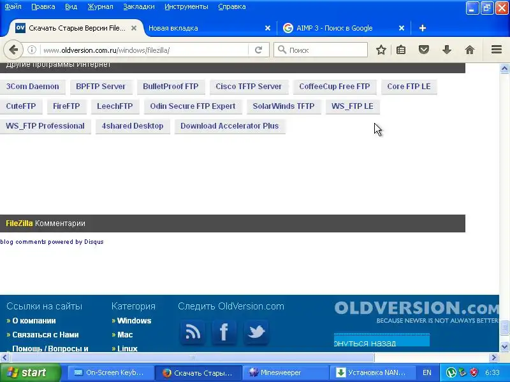510x382 pixels.
Task: Switch to Minesweeper taskbar item
Action: 285,372
